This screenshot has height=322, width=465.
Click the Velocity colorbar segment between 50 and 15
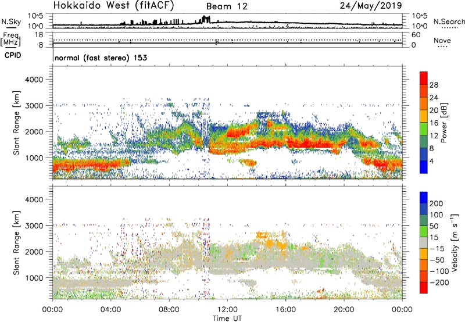[424, 231]
